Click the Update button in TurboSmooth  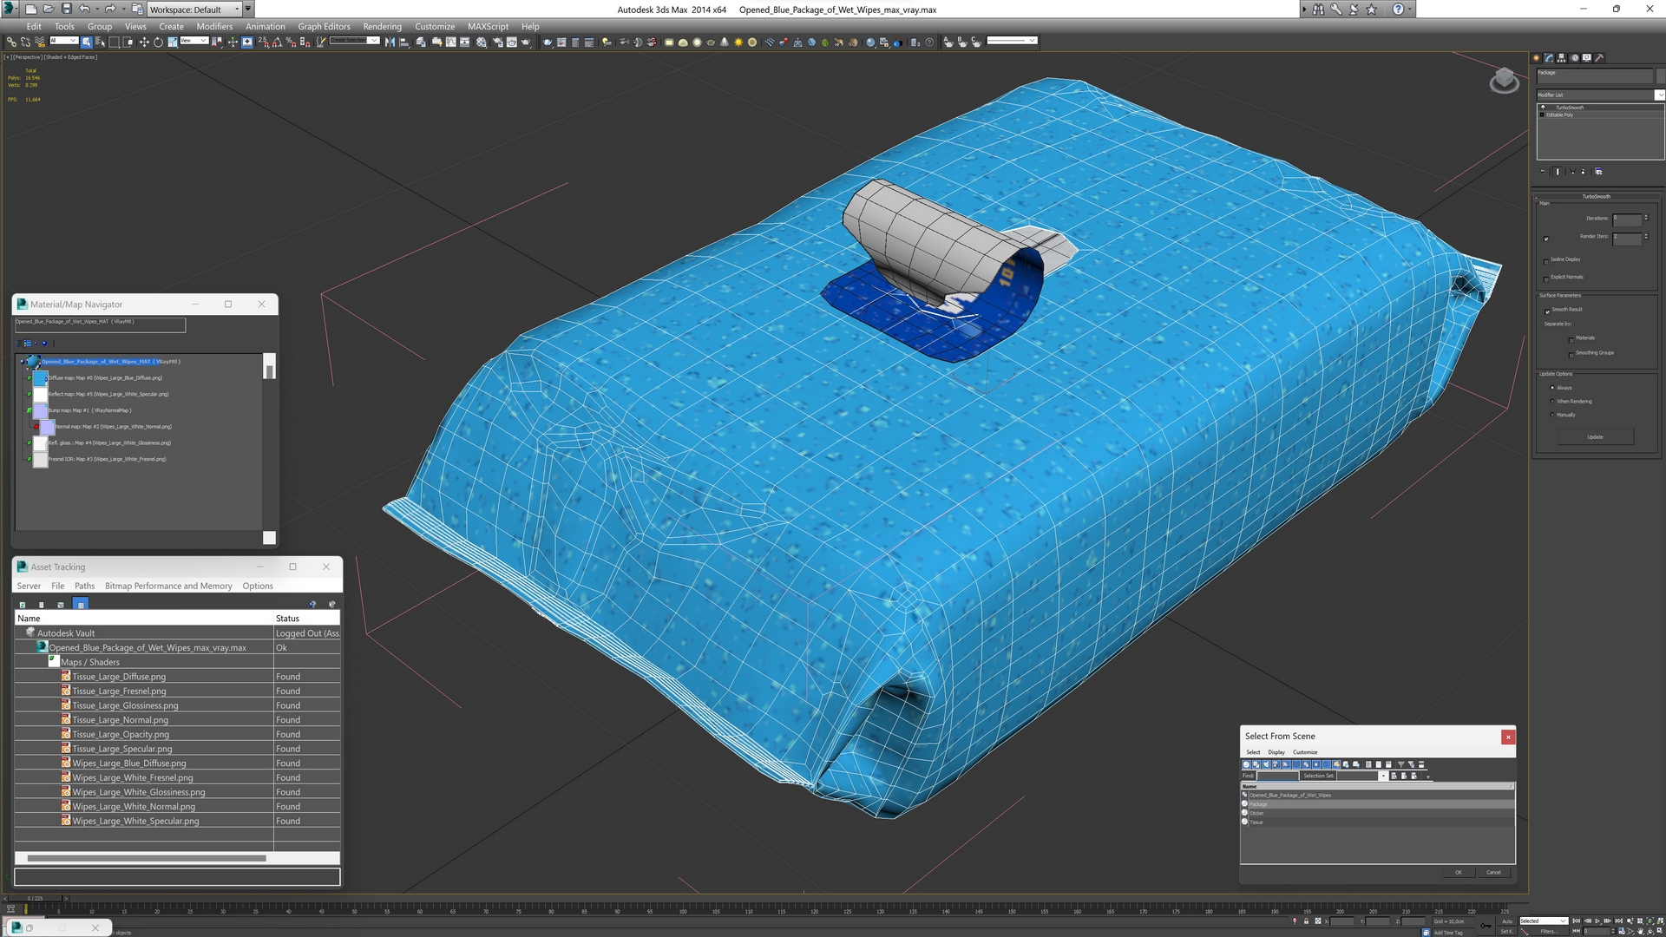tap(1595, 437)
